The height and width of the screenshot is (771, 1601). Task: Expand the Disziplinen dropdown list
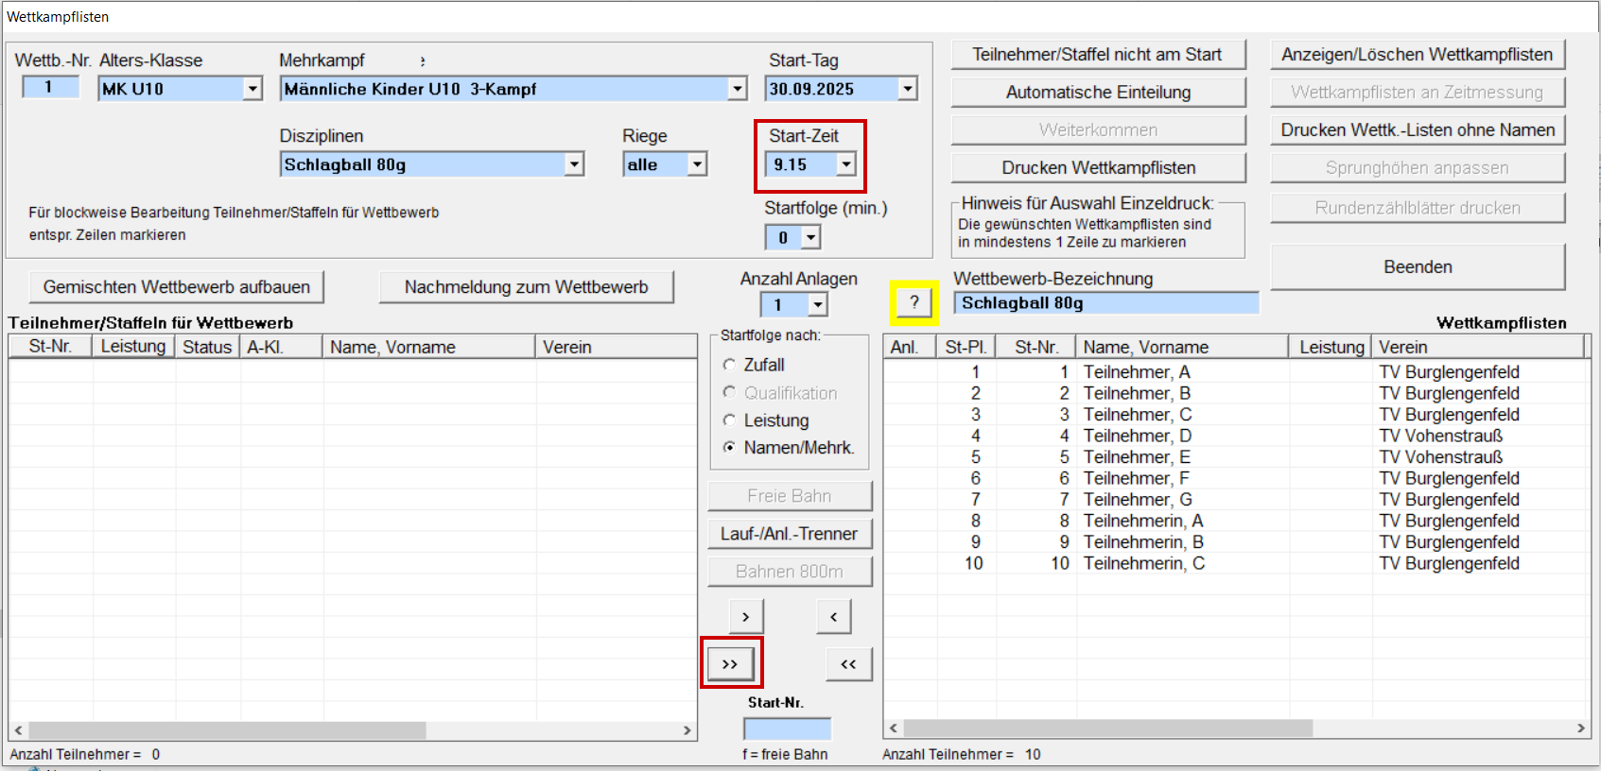coord(574,164)
